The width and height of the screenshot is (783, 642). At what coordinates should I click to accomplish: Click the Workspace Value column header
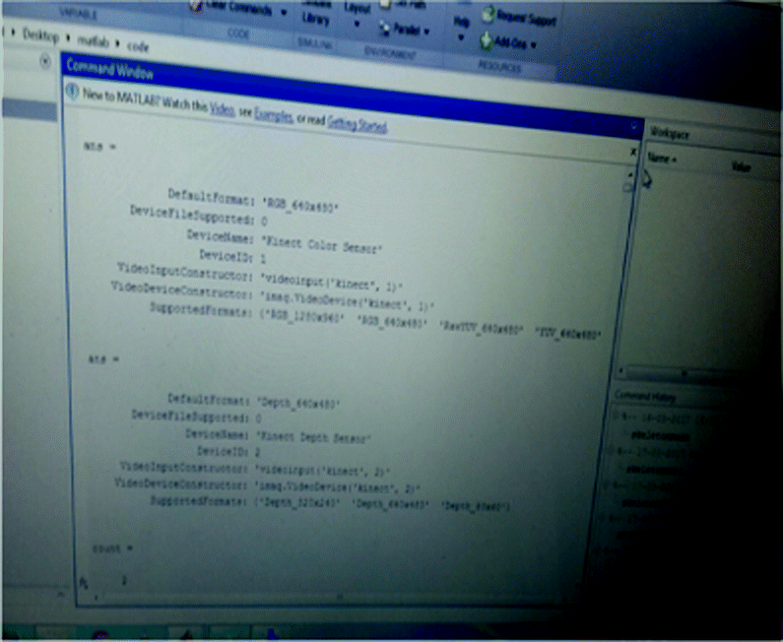coord(741,166)
